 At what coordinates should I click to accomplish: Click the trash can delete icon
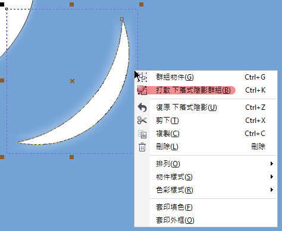click(x=142, y=147)
